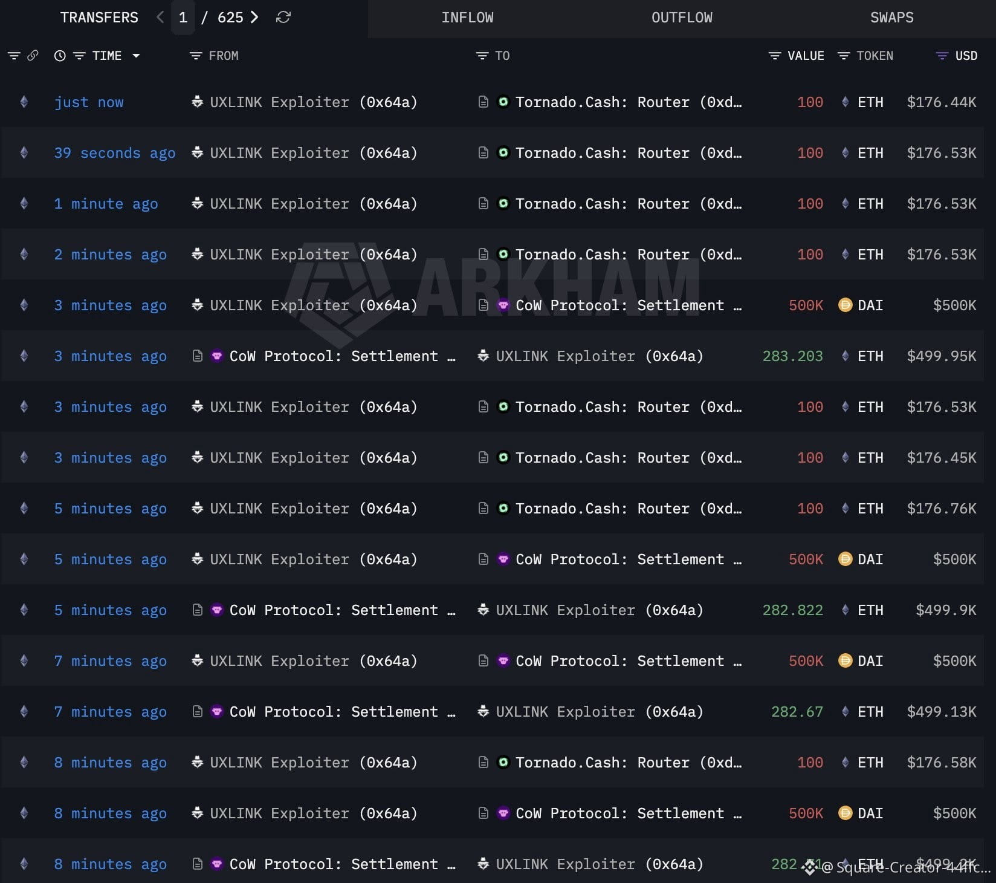Select the 283.203 value cell
The width and height of the screenshot is (996, 883).
(x=792, y=356)
